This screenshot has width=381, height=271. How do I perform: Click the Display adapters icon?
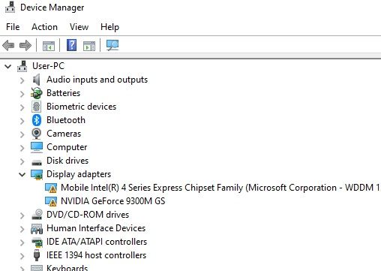(x=37, y=174)
